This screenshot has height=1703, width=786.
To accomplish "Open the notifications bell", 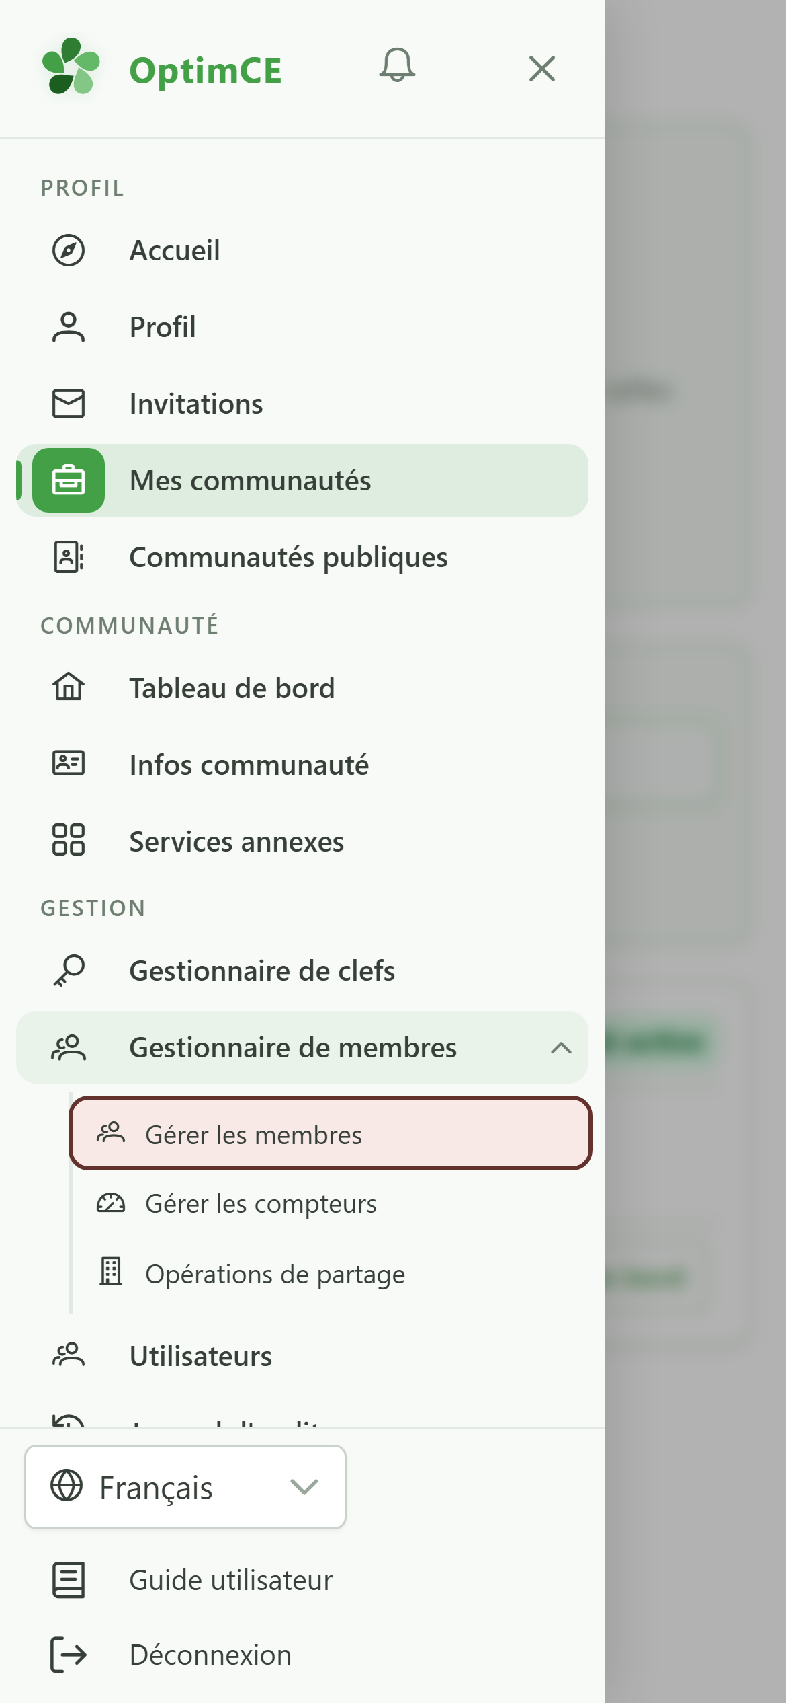I will (x=397, y=66).
